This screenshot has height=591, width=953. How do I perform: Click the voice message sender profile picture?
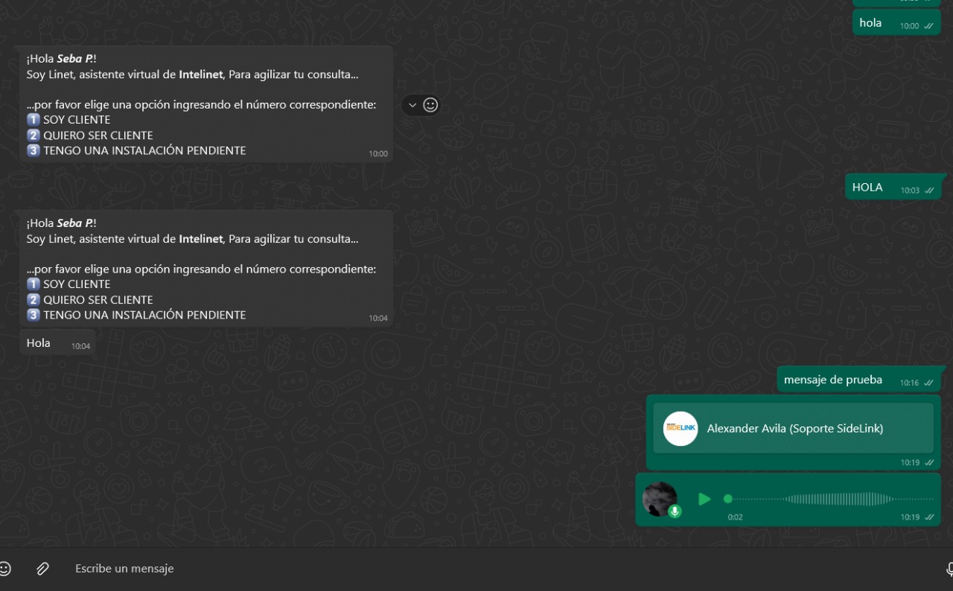659,498
